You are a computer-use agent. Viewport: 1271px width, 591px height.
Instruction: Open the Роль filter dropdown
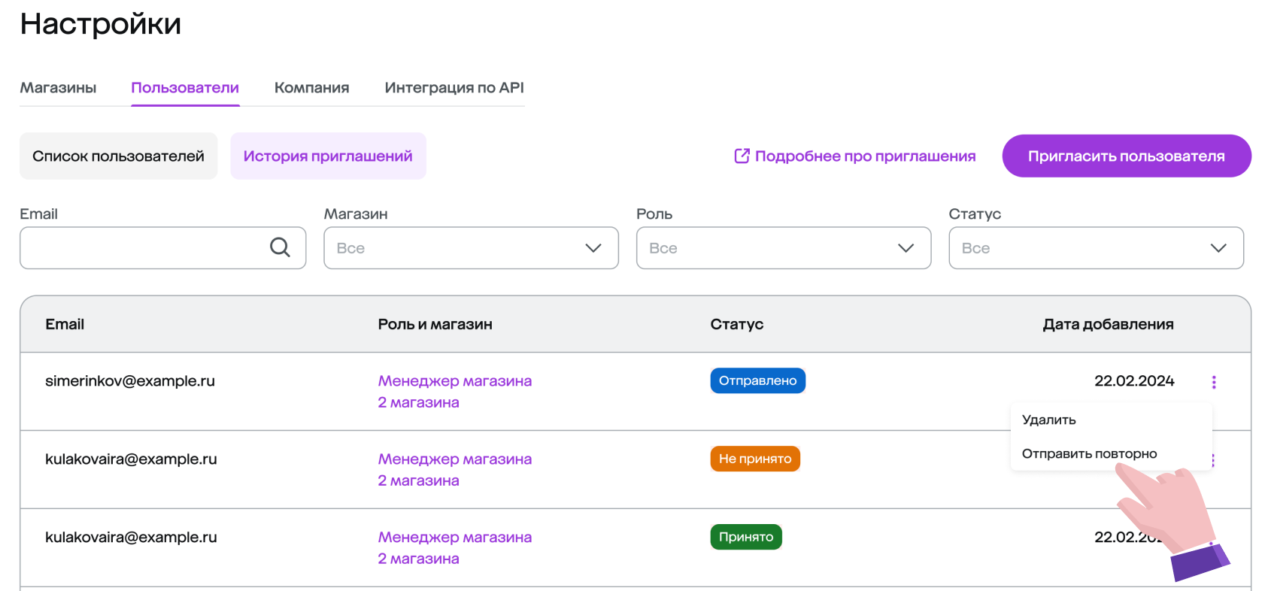(783, 248)
